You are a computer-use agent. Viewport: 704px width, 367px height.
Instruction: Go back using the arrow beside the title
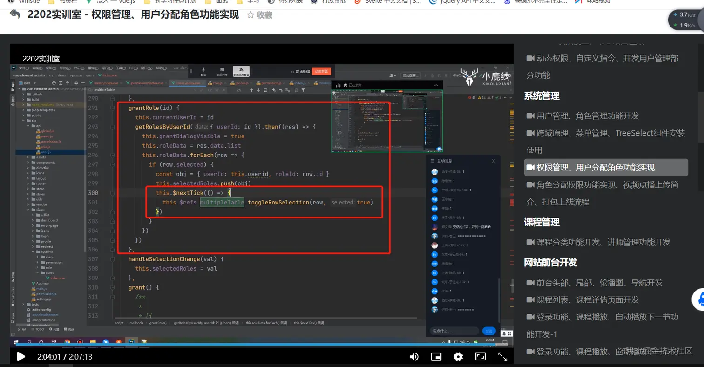click(x=14, y=15)
